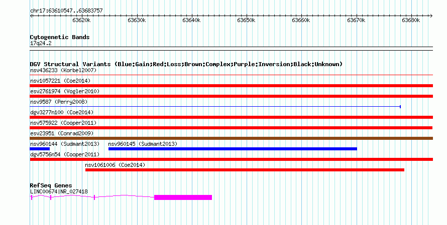
Task: Click the chr17:63610547..63683757 coordinate label
Action: tap(66, 11)
